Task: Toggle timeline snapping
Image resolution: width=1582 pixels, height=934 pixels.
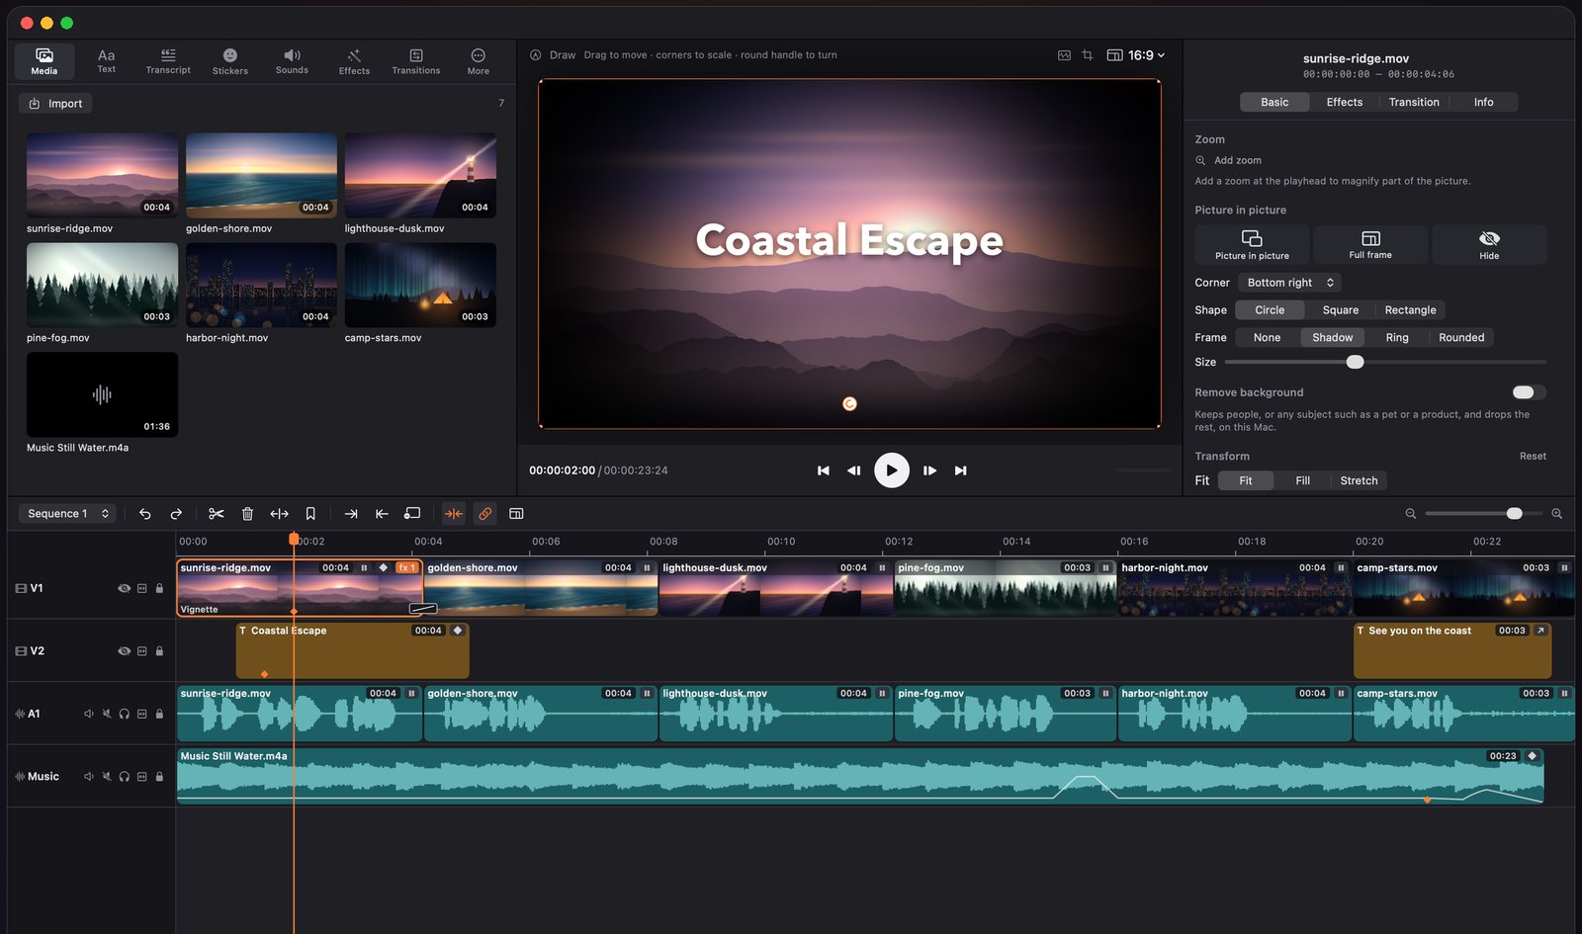Action: pyautogui.click(x=454, y=514)
